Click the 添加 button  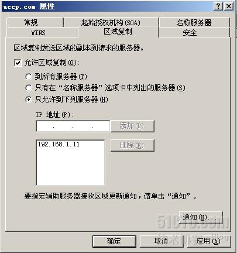[132, 126]
